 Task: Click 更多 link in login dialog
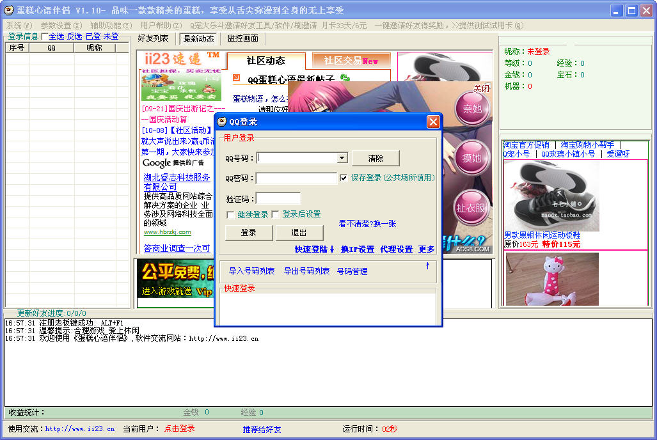(426, 249)
